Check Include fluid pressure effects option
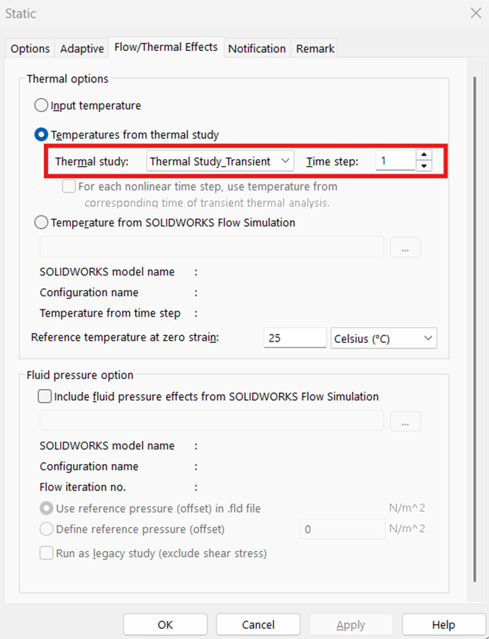 (x=44, y=396)
